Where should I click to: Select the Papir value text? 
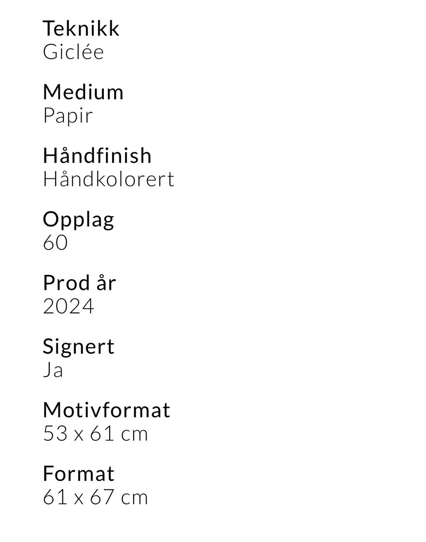pos(67,116)
